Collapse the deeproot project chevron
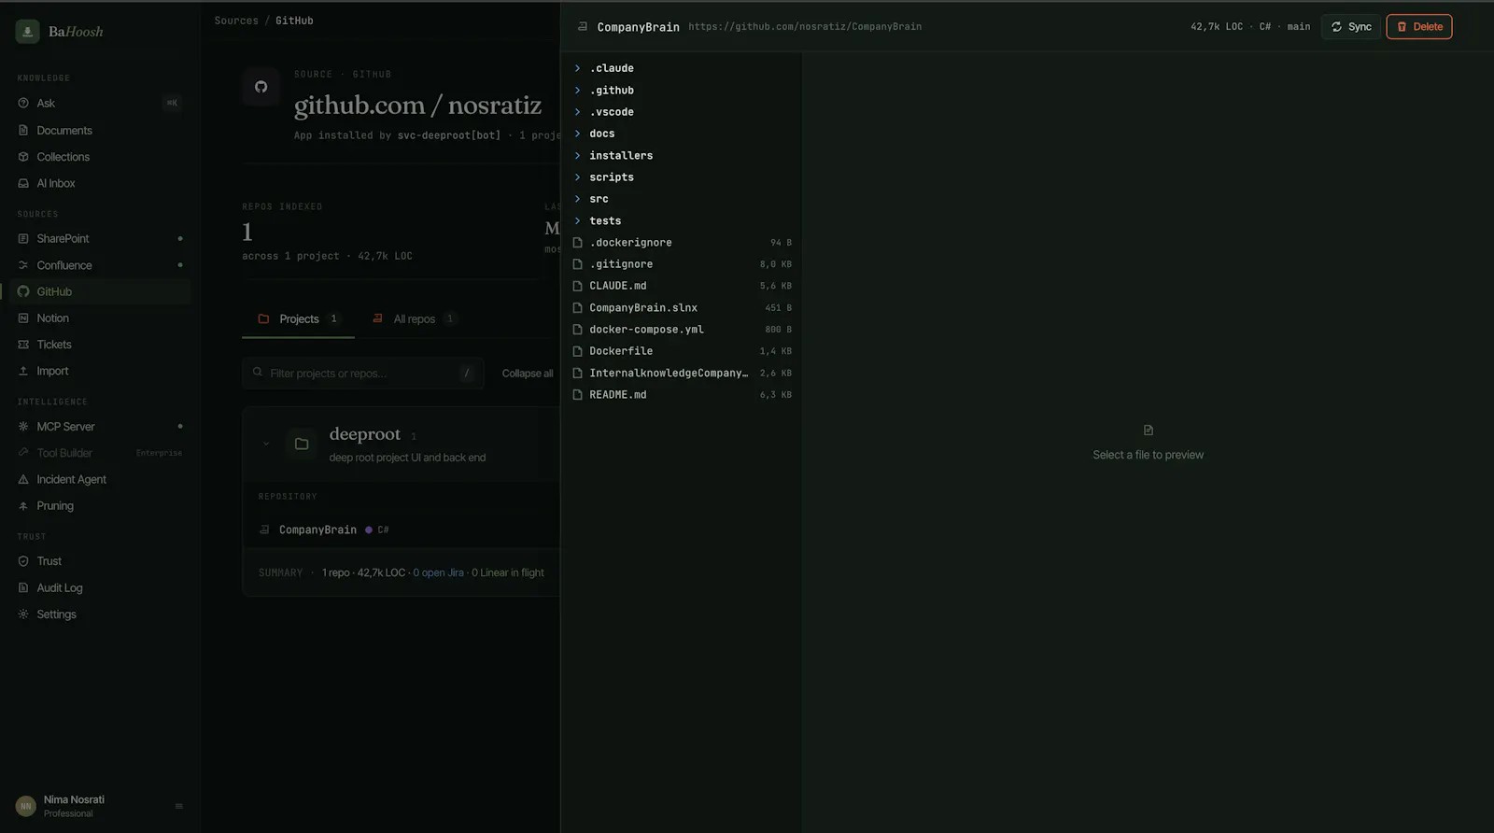1494x833 pixels. tap(266, 444)
